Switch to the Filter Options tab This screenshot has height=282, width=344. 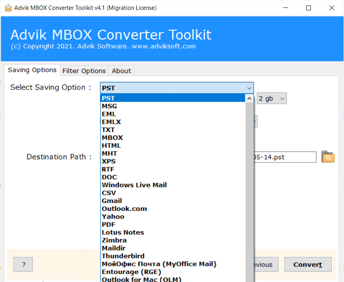pos(84,71)
